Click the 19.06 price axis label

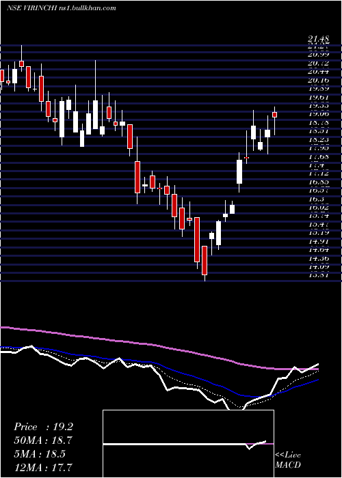tap(319, 114)
